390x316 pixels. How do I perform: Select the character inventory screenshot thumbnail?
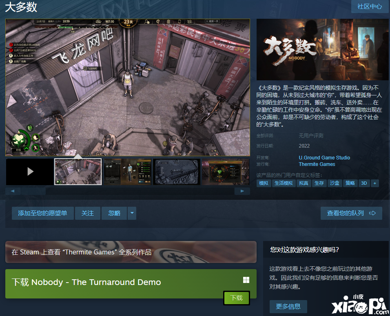[127, 172]
